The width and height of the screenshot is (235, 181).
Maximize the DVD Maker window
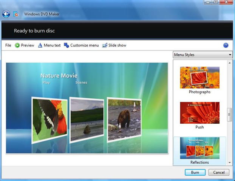tap(216, 2)
